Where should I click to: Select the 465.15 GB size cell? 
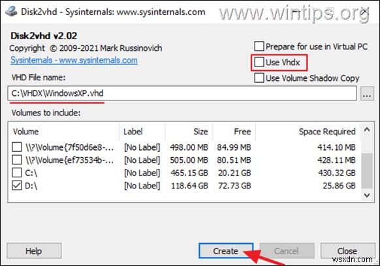(x=189, y=173)
